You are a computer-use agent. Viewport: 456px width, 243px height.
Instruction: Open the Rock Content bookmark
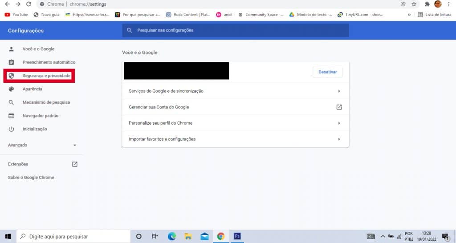pyautogui.click(x=188, y=15)
